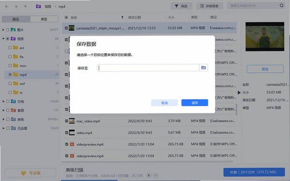290x181 pixels.
Task: Expand the 音频 tree node
Action: [3, 110]
